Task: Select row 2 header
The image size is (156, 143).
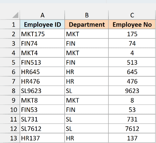Action: pyautogui.click(x=10, y=34)
